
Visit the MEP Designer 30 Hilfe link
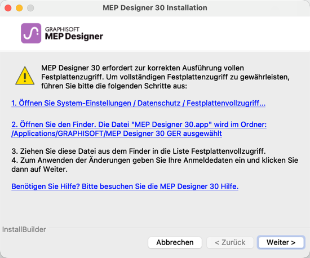[125, 186]
